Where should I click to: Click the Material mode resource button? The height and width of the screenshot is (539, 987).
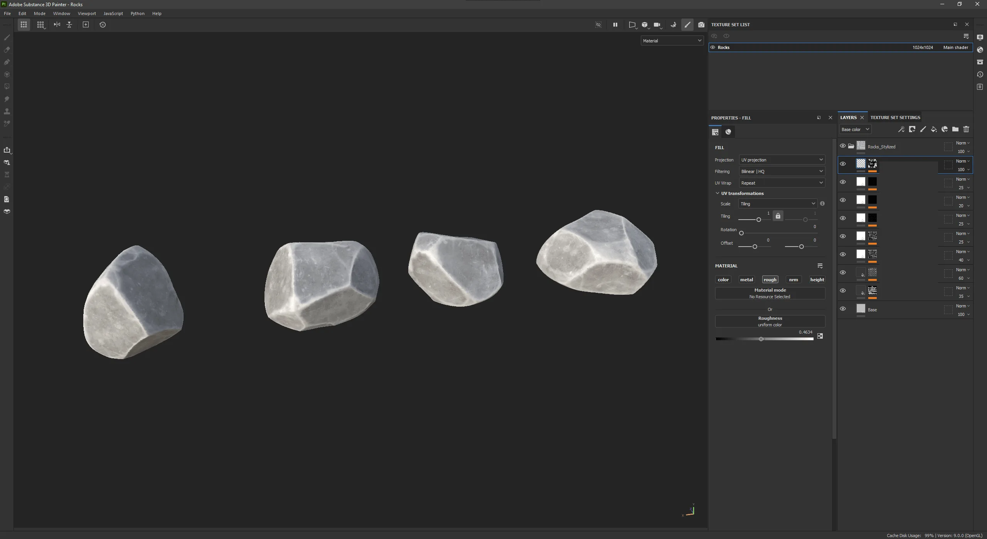770,293
